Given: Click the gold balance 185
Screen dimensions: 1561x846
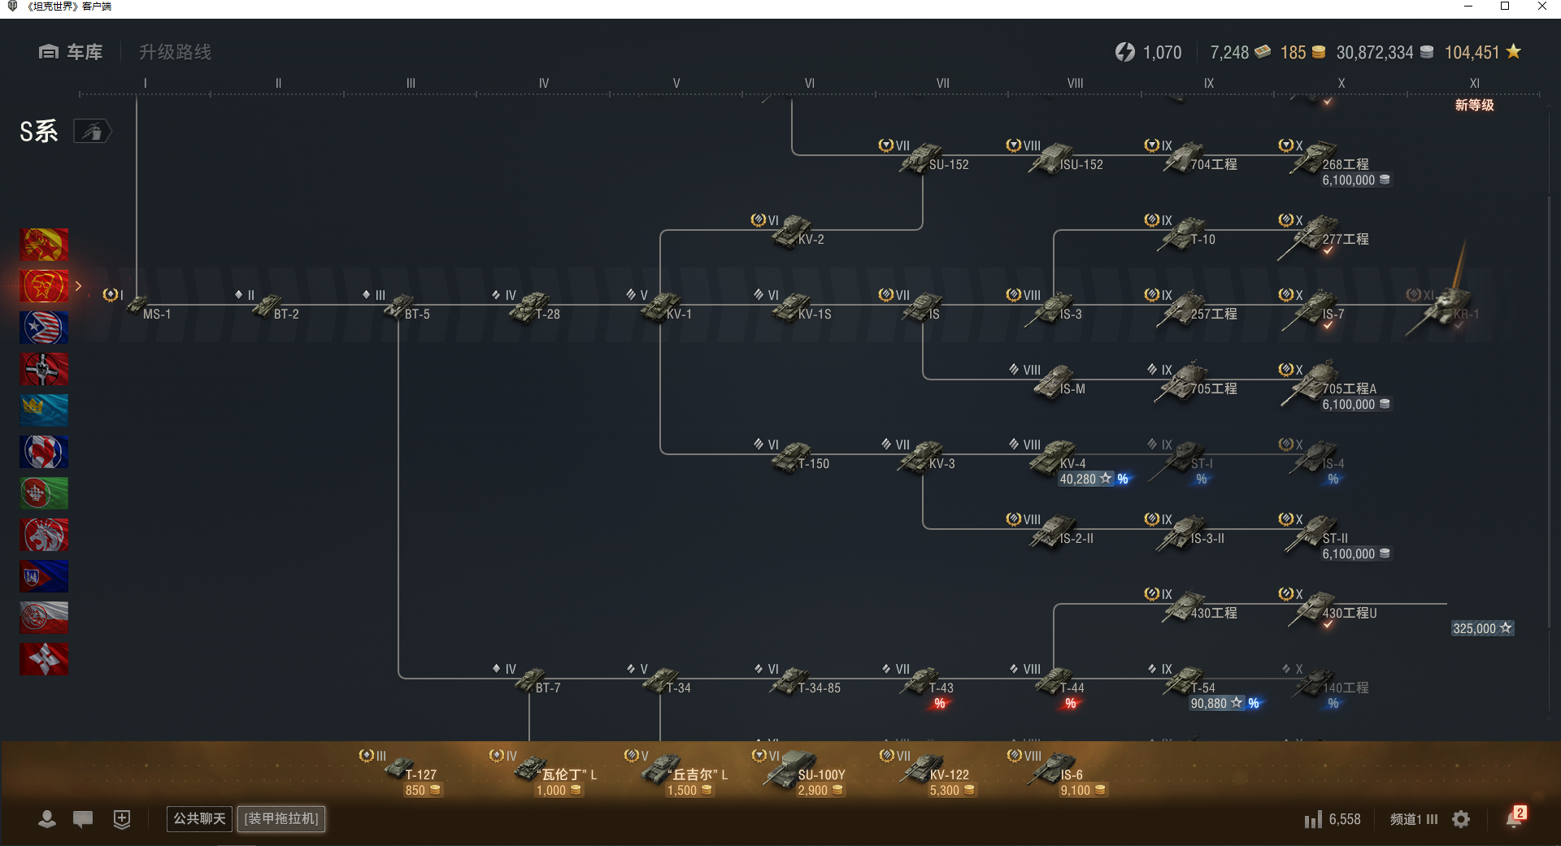Looking at the screenshot, I should [x=1302, y=53].
